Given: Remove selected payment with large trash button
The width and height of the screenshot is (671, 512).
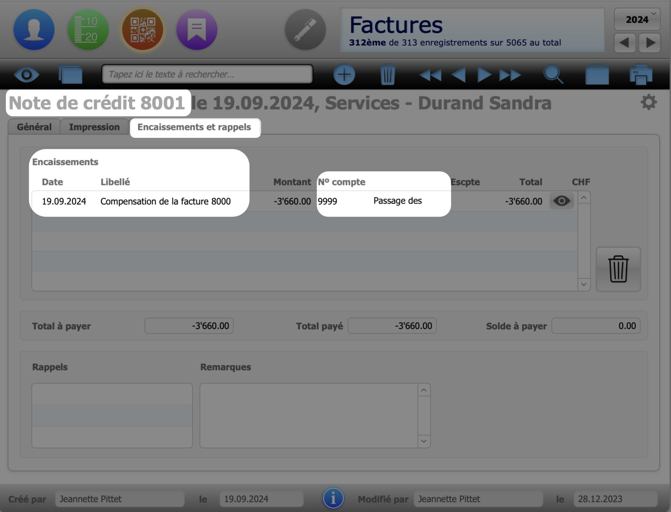Looking at the screenshot, I should coord(618,269).
